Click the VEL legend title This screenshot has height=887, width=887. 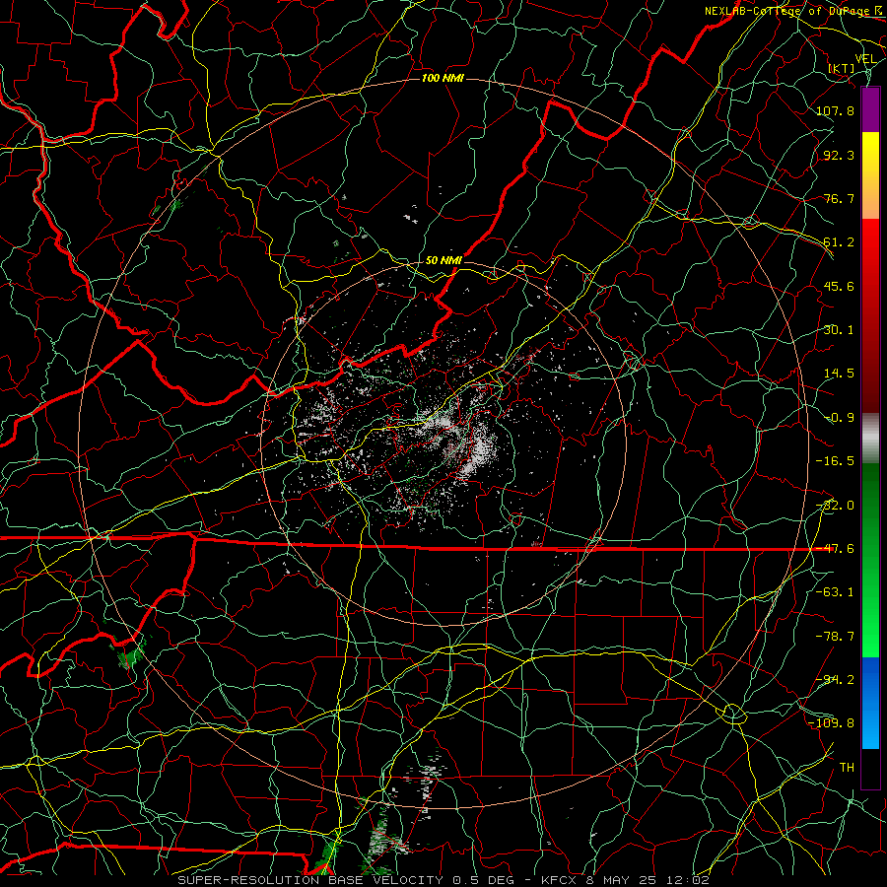click(865, 59)
